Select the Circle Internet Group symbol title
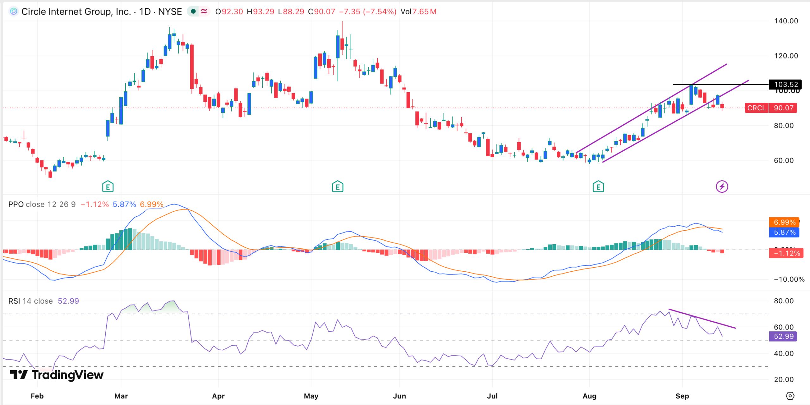The image size is (810, 405). [x=102, y=12]
